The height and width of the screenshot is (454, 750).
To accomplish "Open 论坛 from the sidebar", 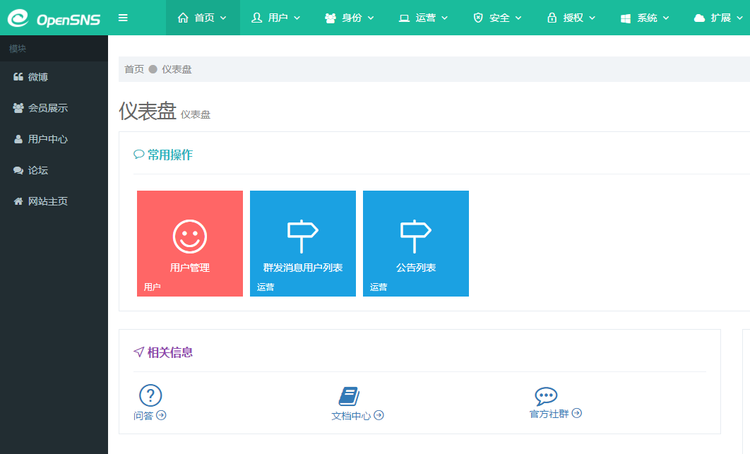I will click(38, 170).
